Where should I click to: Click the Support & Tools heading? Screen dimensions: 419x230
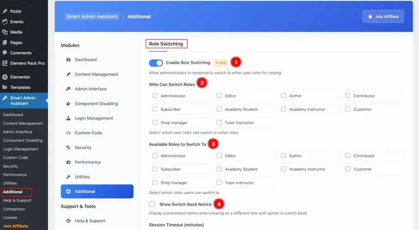78,206
